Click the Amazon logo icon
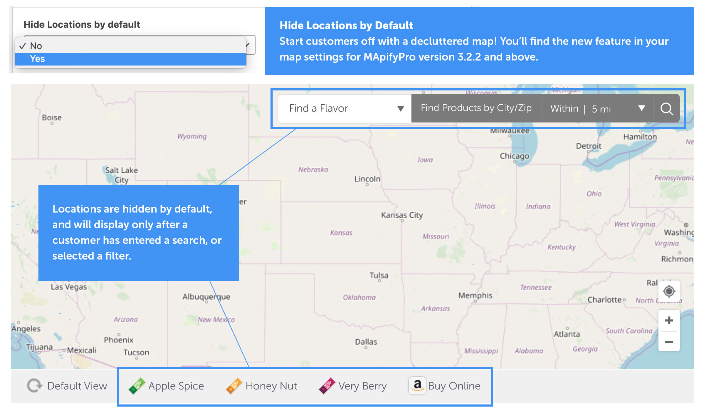704x413 pixels. click(x=417, y=386)
